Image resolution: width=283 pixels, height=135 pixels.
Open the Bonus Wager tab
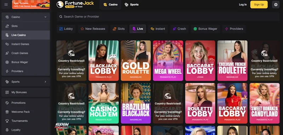206,29
